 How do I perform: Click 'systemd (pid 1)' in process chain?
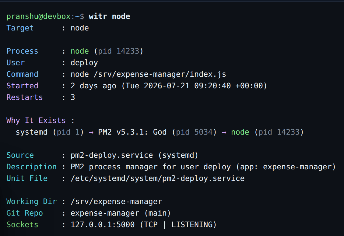coord(50,132)
